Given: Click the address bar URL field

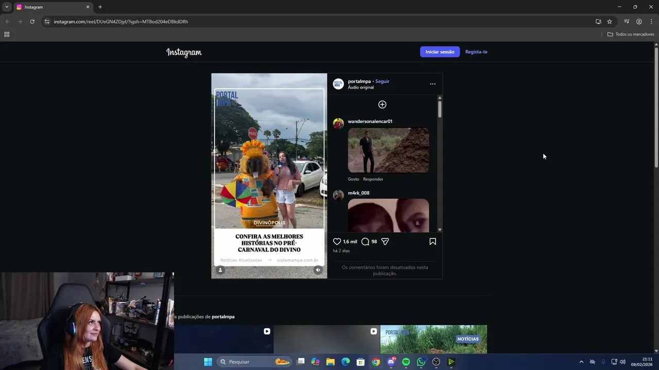Looking at the screenshot, I should click(x=319, y=22).
